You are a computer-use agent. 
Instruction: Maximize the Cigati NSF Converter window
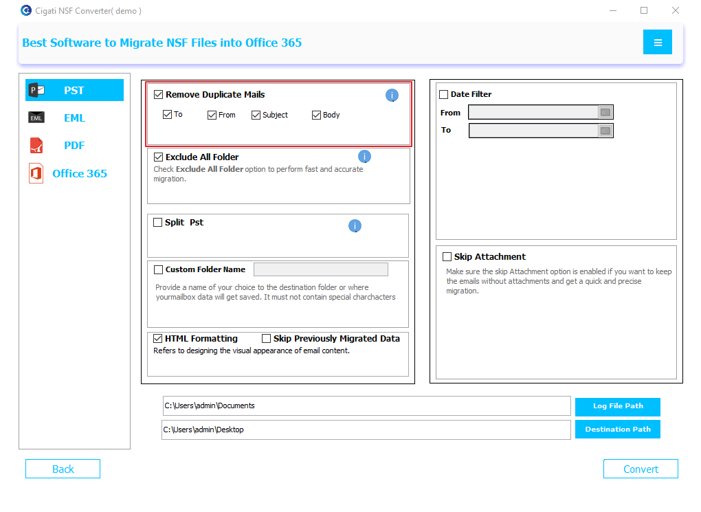point(644,10)
